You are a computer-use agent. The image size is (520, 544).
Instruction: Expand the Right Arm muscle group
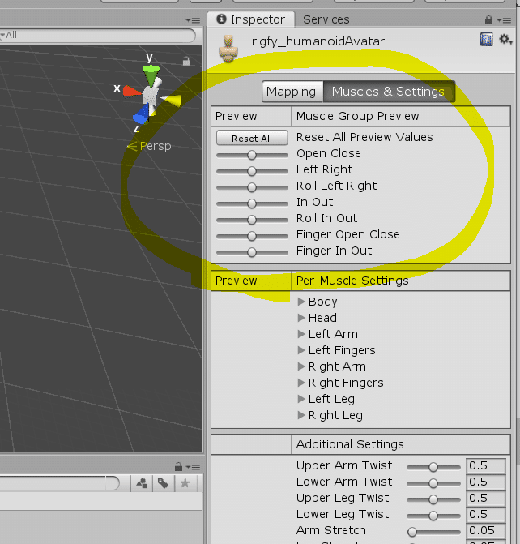[x=301, y=366]
